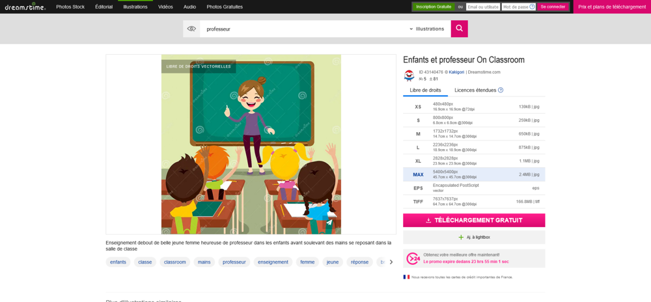This screenshot has width=651, height=302.
Task: Click the password help question mark icon
Action: point(532,7)
